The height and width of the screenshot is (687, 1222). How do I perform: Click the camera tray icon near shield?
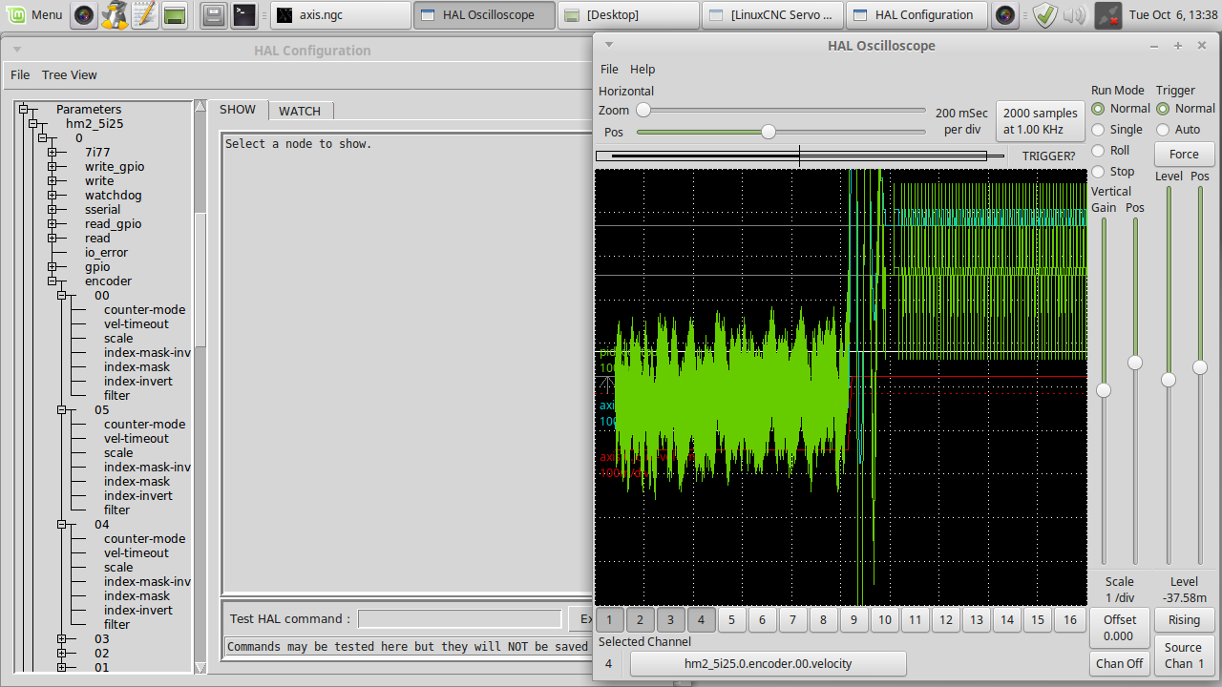point(1005,14)
